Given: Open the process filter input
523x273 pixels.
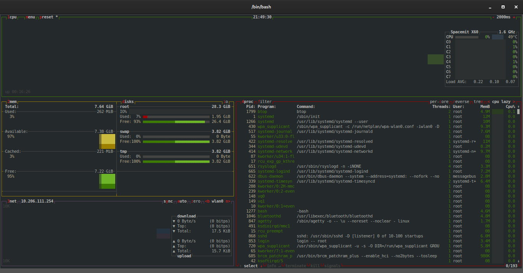Looking at the screenshot, I should (265, 102).
